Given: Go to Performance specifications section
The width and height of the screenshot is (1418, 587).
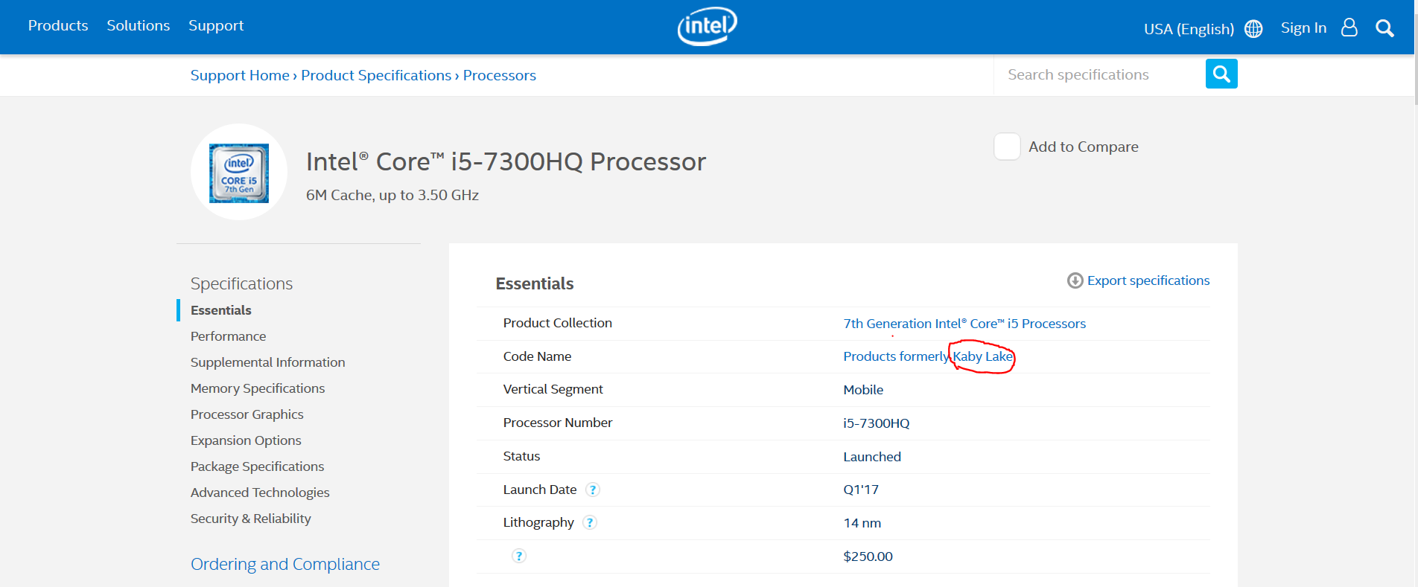Looking at the screenshot, I should coord(228,336).
